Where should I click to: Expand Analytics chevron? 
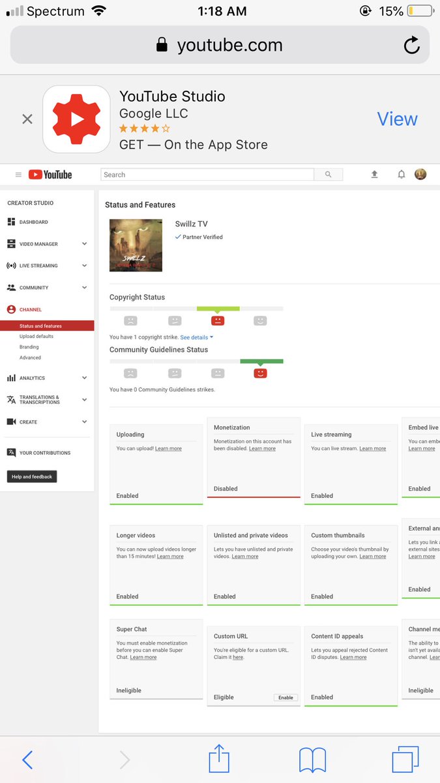[85, 378]
